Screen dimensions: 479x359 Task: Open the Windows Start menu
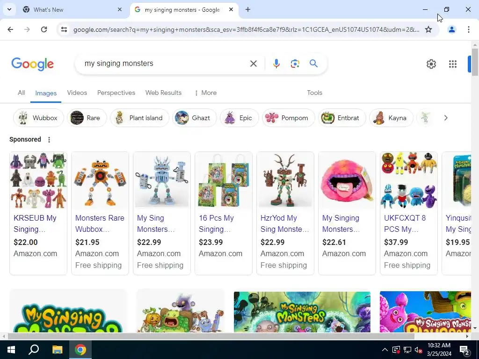(11, 350)
